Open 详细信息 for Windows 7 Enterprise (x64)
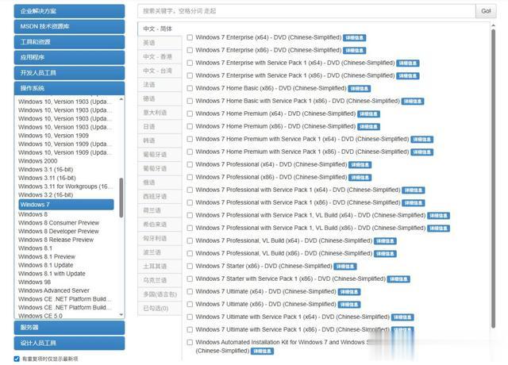 click(355, 38)
